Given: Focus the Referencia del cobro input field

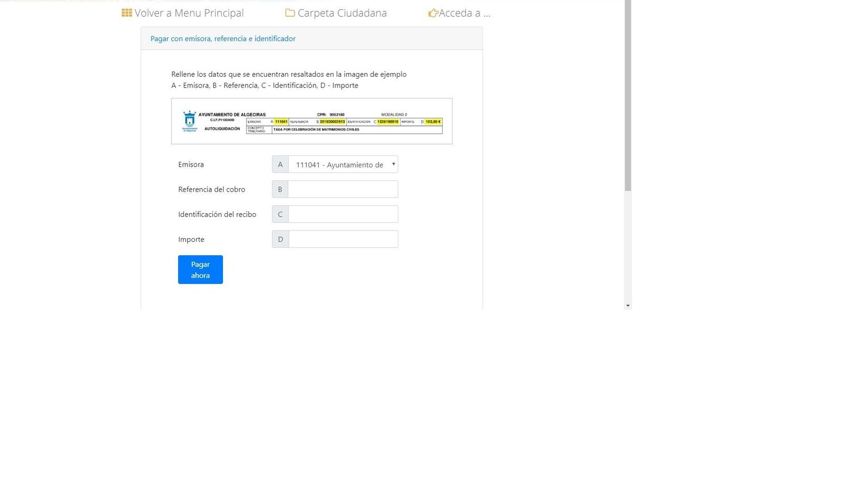Looking at the screenshot, I should coord(343,189).
